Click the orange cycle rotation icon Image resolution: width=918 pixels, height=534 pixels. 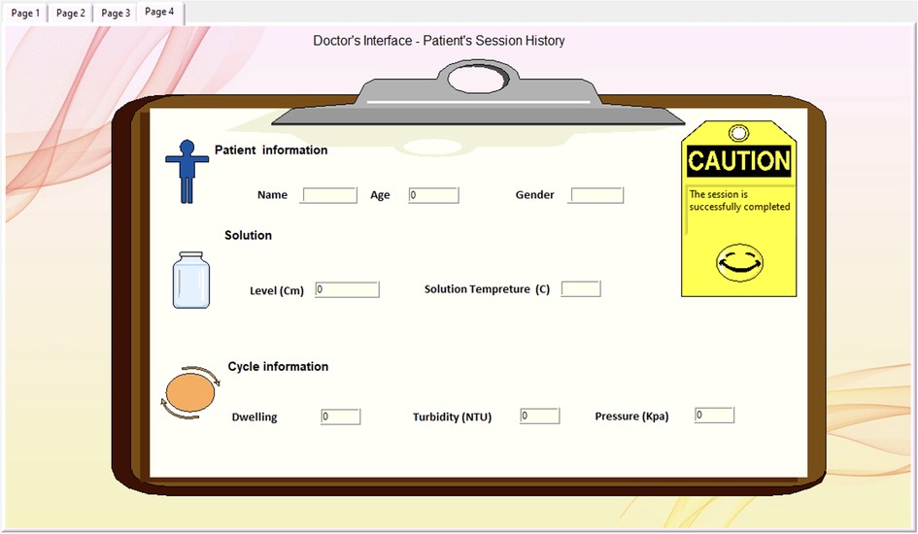pyautogui.click(x=190, y=392)
